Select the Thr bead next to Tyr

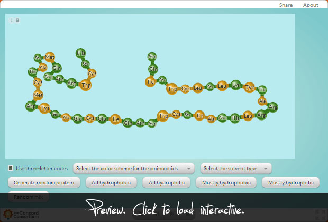pyautogui.click(x=262, y=90)
